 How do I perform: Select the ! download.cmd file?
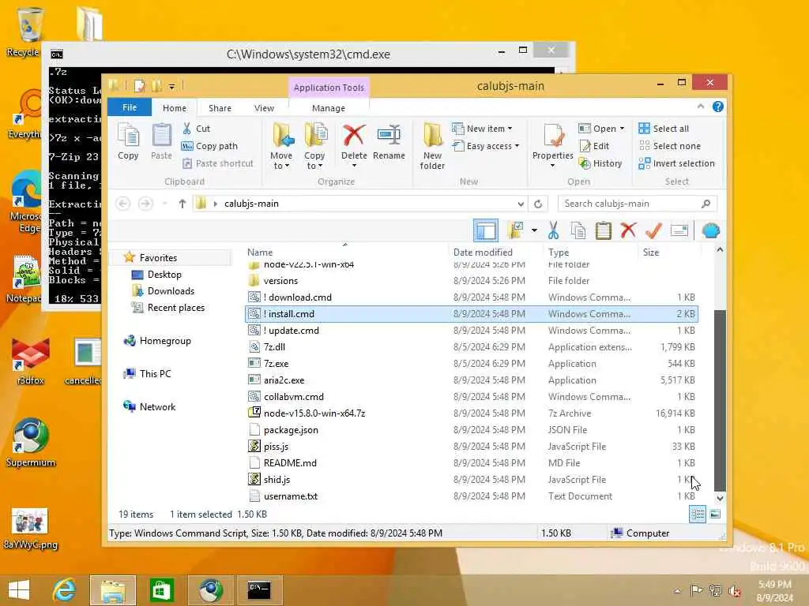point(472,297)
